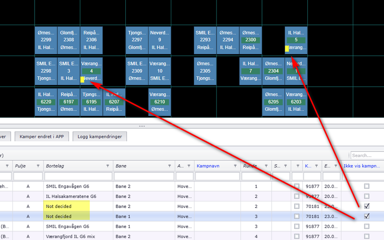Select match tile 6195 in the schedule
This screenshot has width=384, height=240.
pyautogui.click(x=91, y=102)
